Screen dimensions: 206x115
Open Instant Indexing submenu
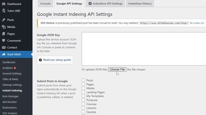pos(12,90)
